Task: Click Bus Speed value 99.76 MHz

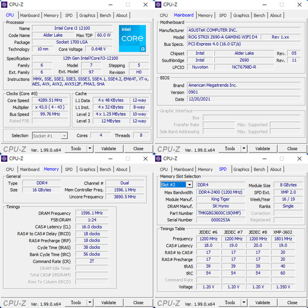Action: (x=50, y=114)
